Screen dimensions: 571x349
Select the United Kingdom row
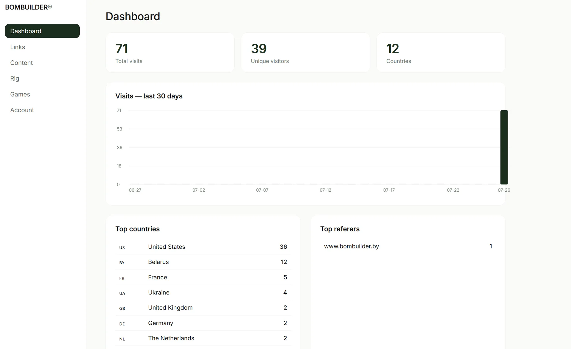(203, 308)
